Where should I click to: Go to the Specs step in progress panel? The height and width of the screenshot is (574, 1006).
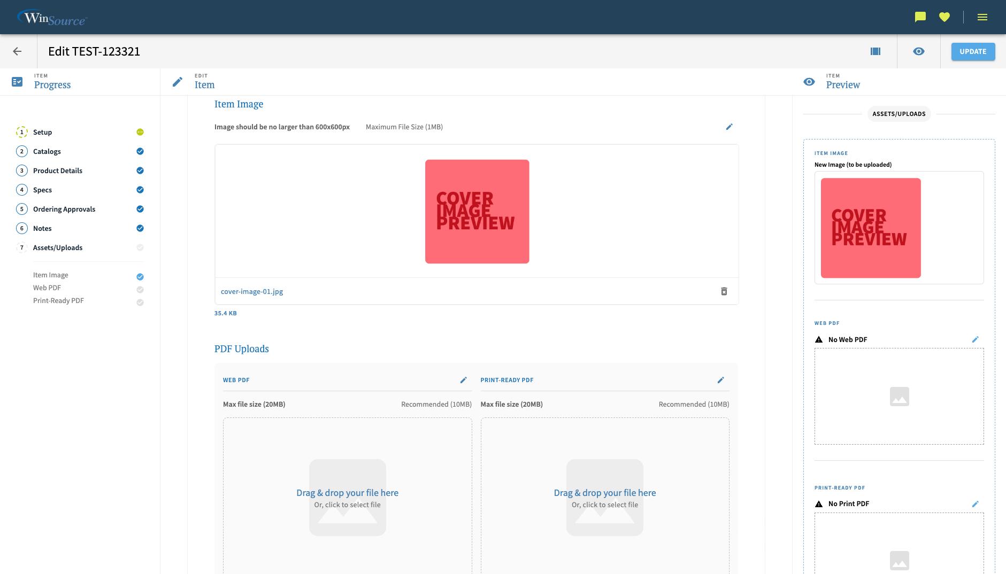click(42, 190)
